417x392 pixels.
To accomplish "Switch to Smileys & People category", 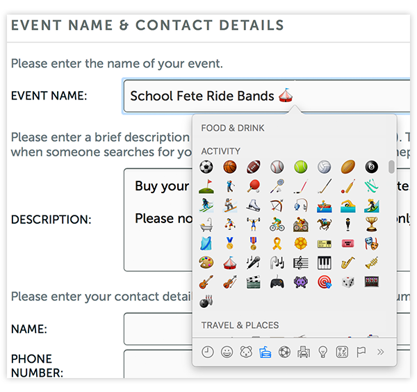I will 227,352.
